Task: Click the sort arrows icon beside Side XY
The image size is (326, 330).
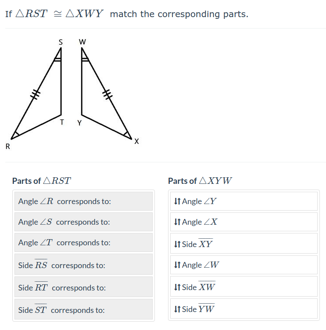Action: pyautogui.click(x=177, y=244)
